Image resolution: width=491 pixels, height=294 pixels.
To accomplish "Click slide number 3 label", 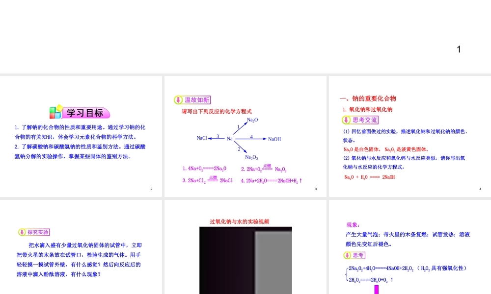I will pos(316,189).
